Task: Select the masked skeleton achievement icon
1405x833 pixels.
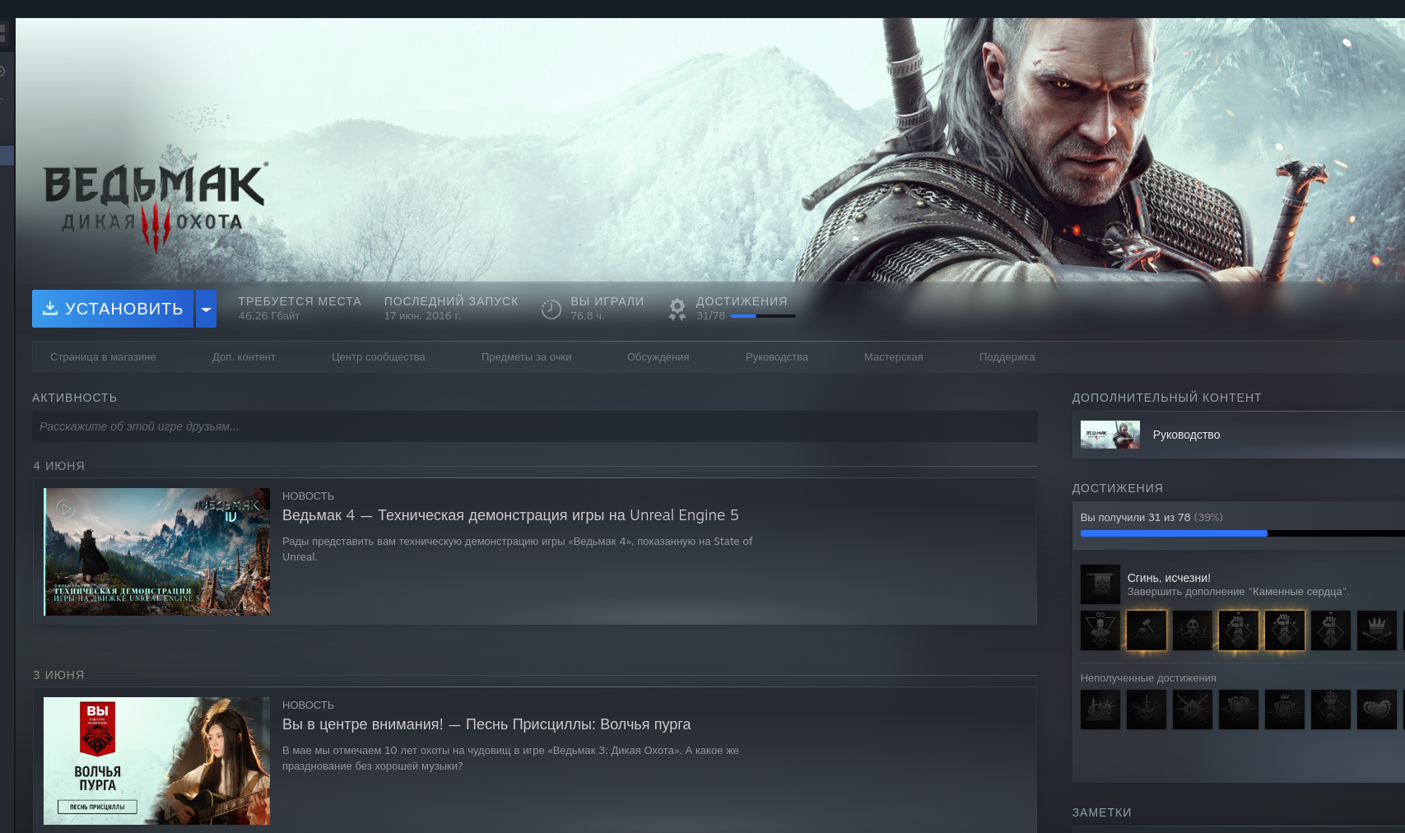Action: pos(1193,631)
